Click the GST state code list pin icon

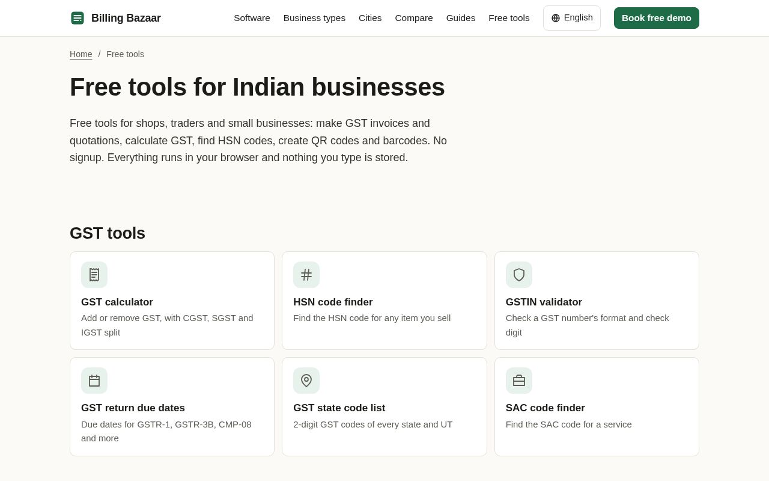[x=306, y=381]
